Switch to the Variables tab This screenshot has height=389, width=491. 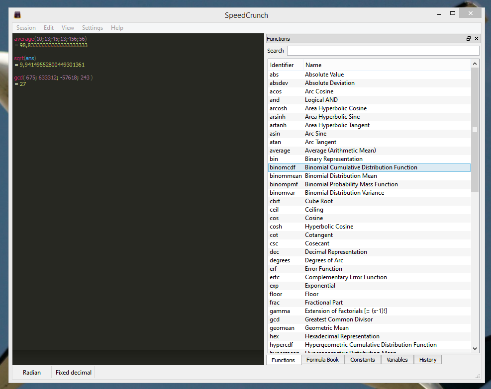coord(397,359)
